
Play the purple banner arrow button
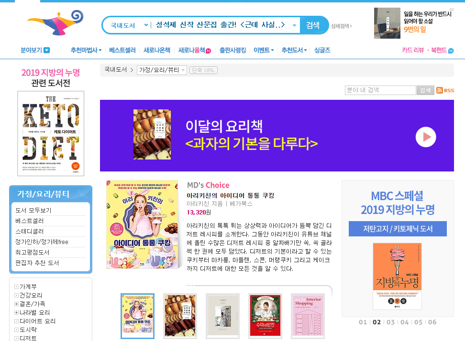point(426,137)
